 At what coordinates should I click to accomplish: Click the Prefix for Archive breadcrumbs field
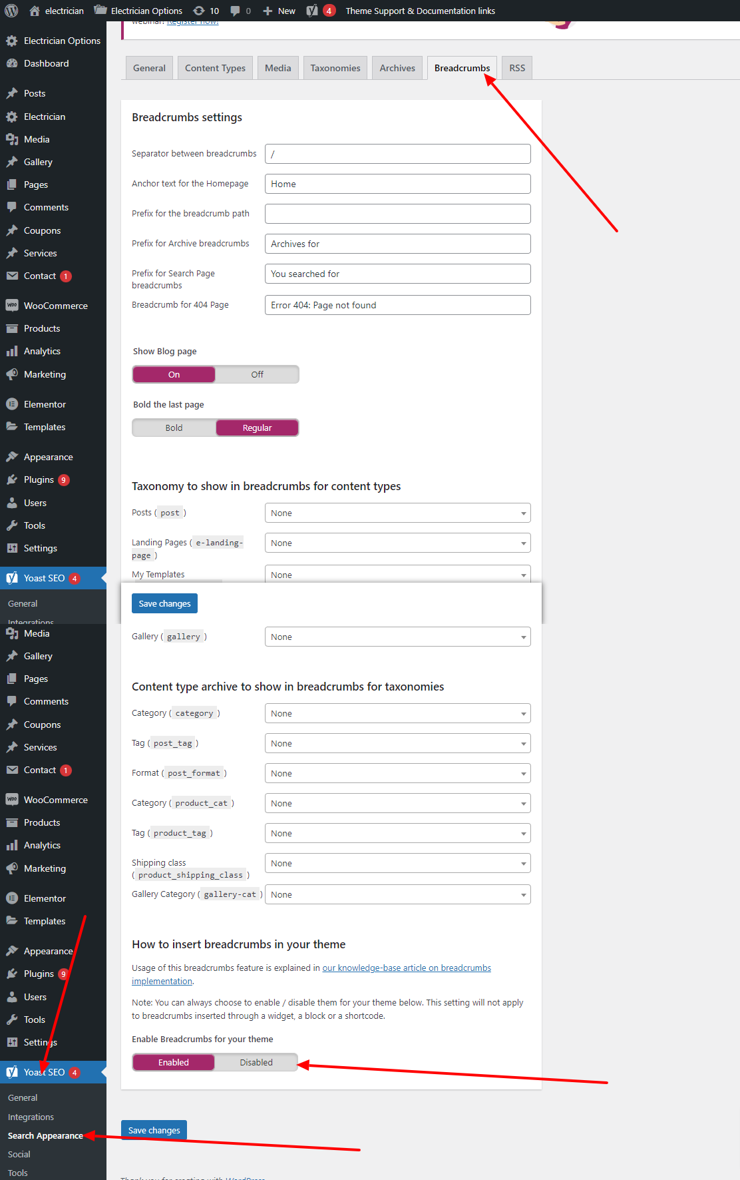pyautogui.click(x=398, y=244)
